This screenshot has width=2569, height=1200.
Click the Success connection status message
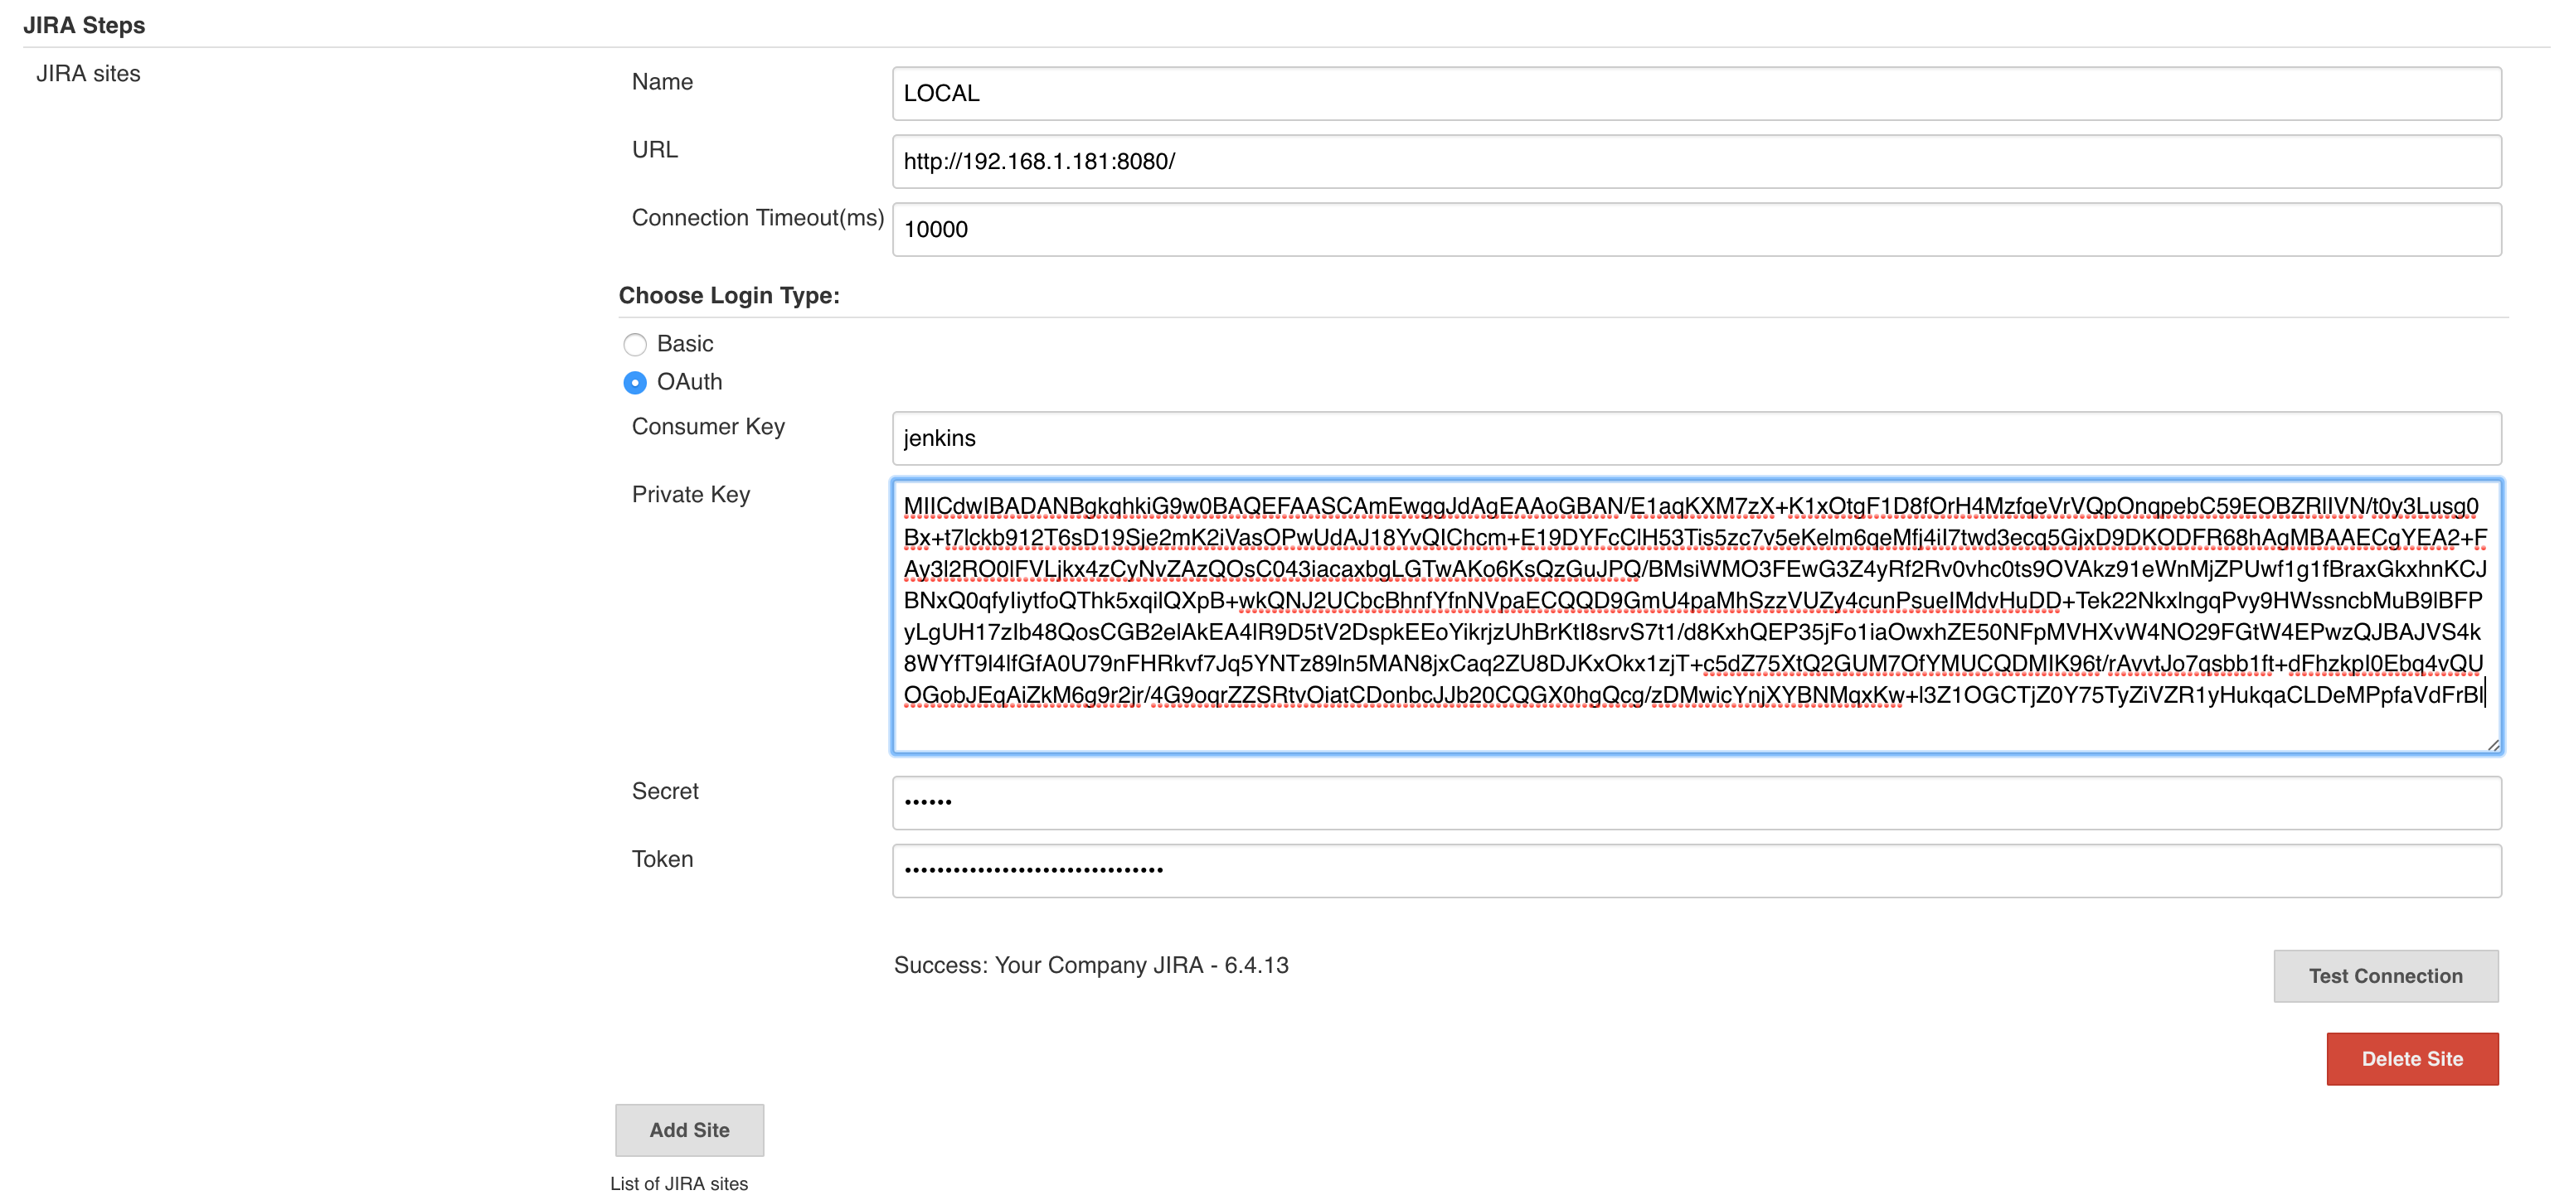(x=1090, y=965)
